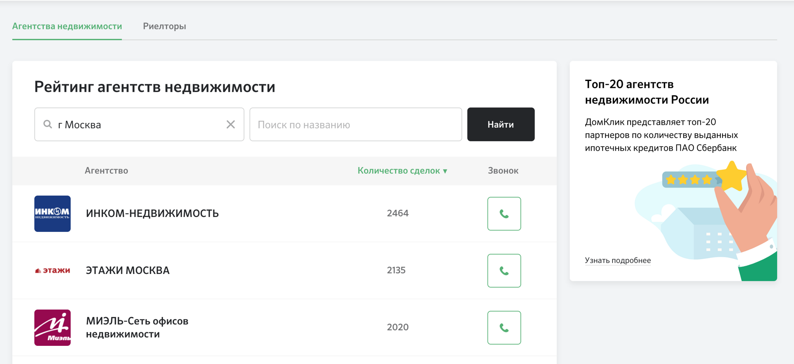Open the ИНКОМ-НЕДВИЖИМОСТЬ logo thumbnail

coord(53,214)
